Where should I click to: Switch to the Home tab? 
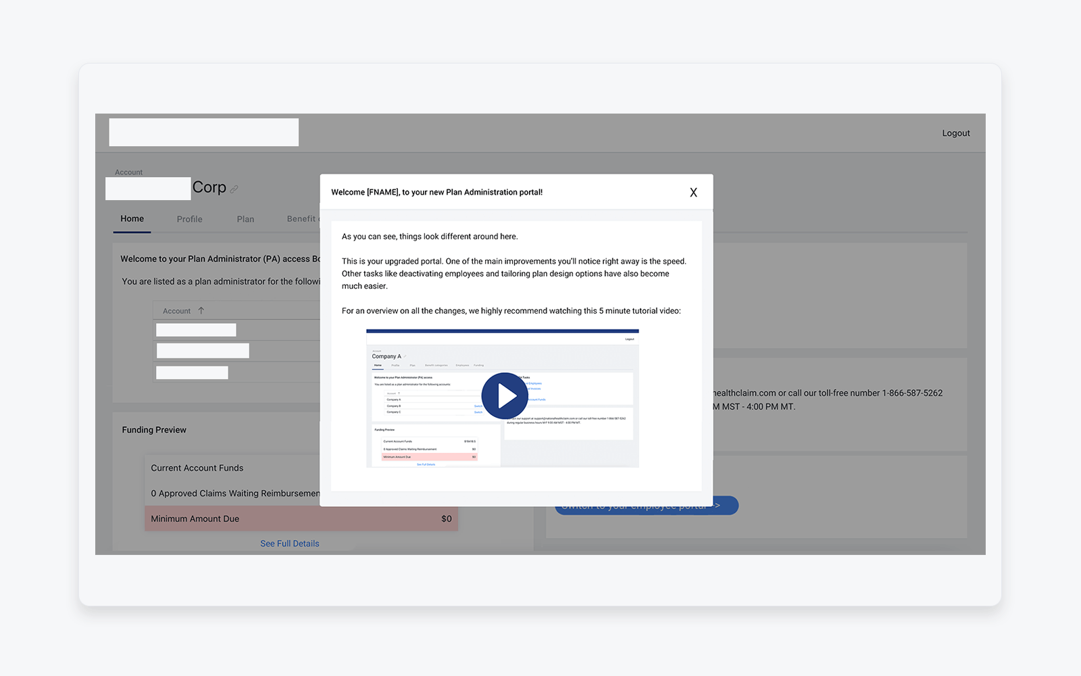click(x=132, y=218)
